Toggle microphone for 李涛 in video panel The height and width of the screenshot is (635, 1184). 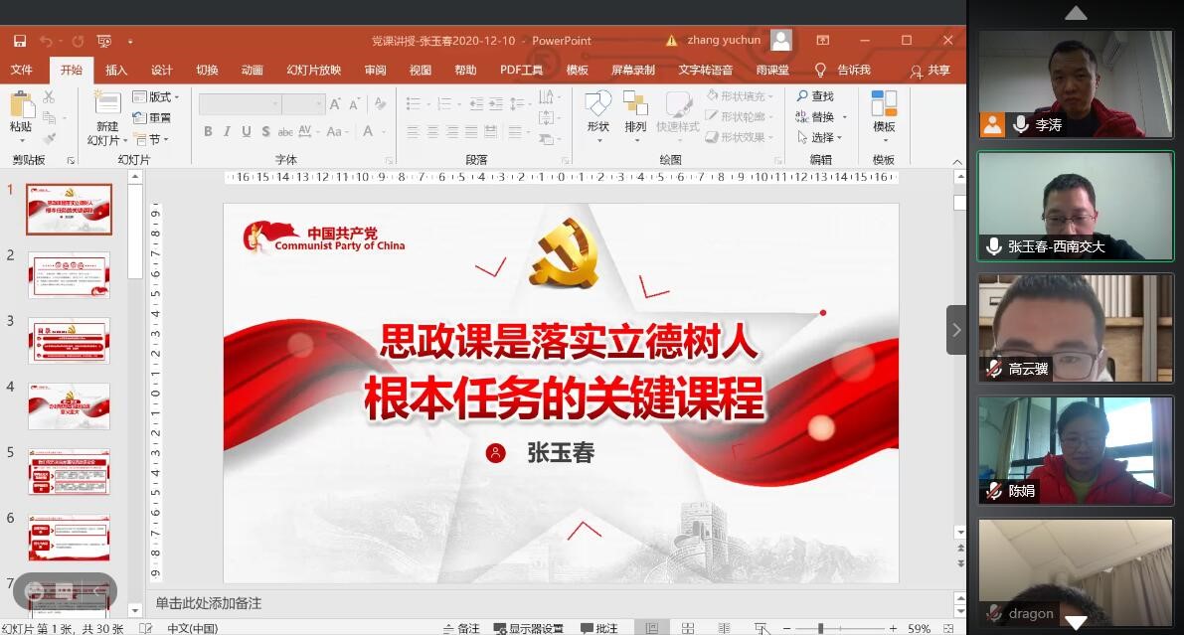[x=1020, y=124]
